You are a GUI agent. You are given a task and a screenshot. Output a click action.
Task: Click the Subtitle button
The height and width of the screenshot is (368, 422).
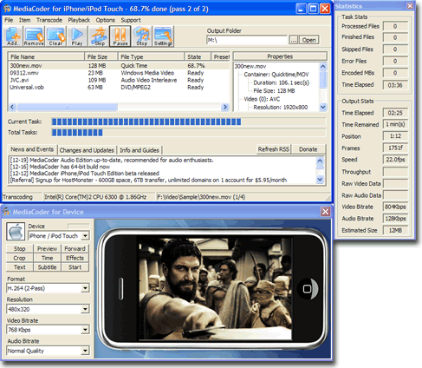47,267
